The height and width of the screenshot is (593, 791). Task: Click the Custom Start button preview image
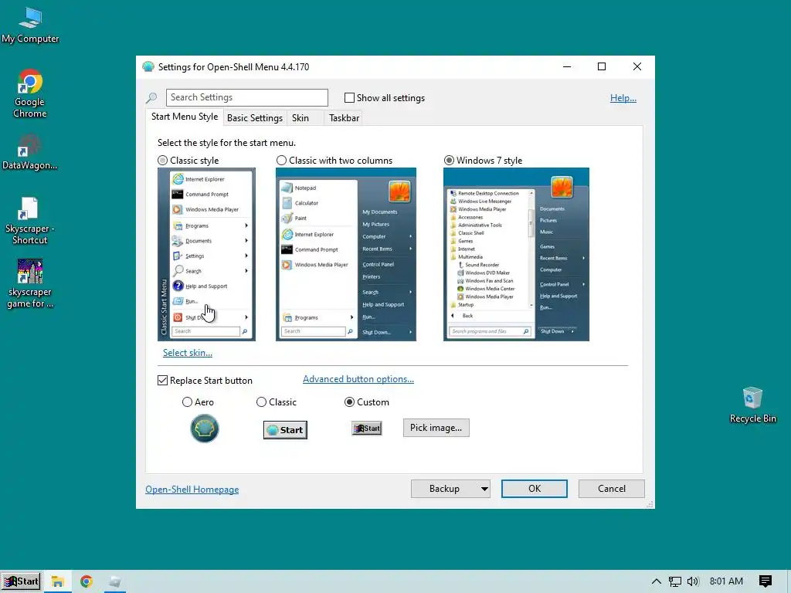click(367, 428)
